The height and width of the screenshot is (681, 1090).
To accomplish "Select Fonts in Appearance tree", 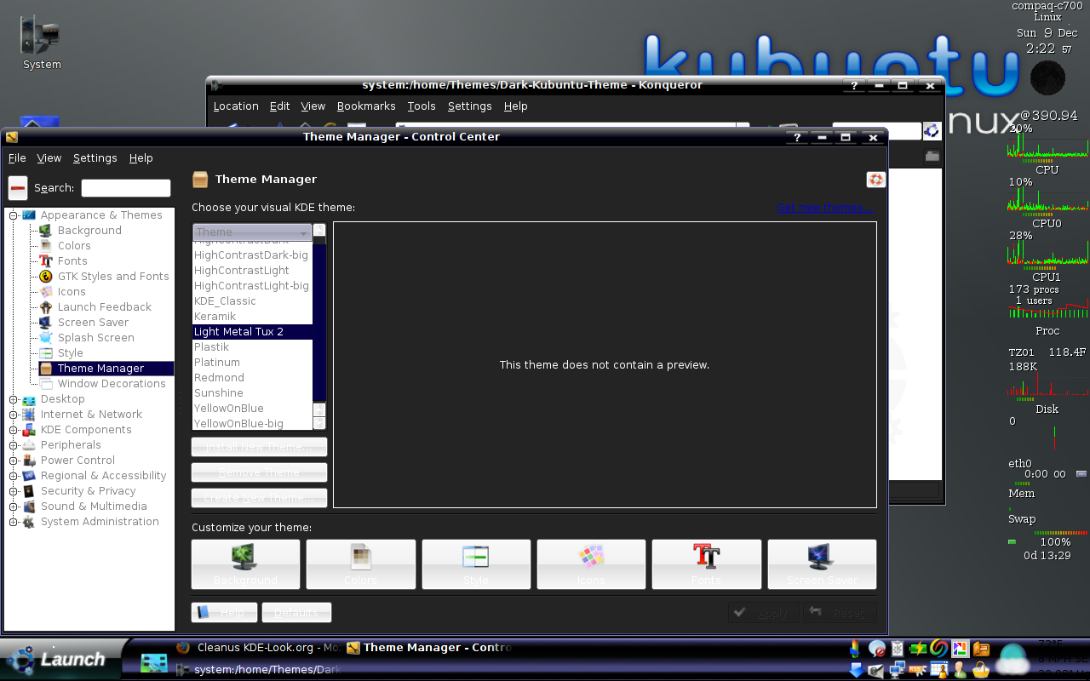I will 72,261.
